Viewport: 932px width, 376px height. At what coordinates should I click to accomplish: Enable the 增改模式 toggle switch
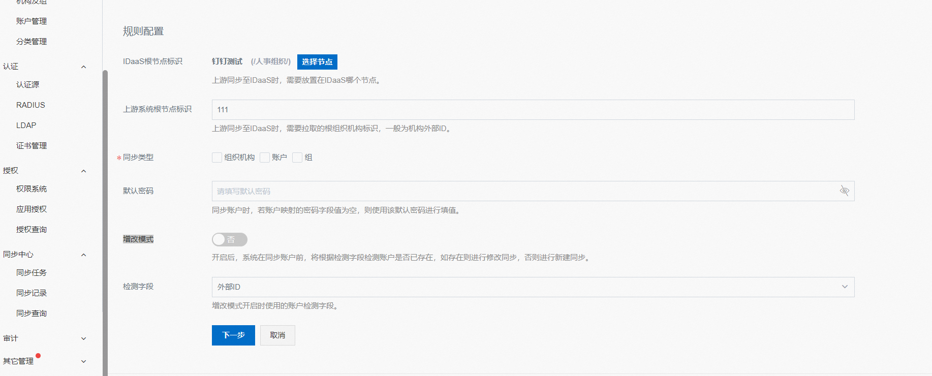click(x=229, y=239)
